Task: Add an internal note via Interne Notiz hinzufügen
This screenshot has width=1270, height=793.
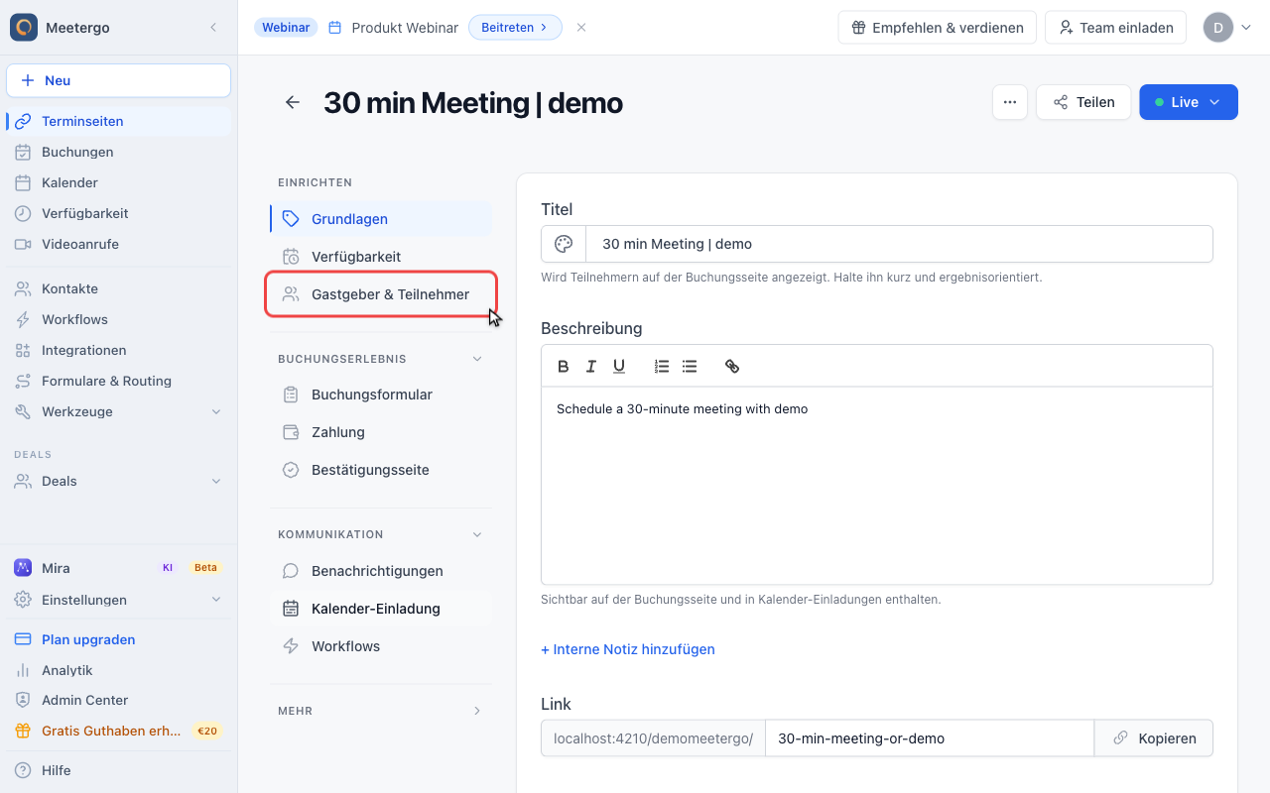Action: 628,649
